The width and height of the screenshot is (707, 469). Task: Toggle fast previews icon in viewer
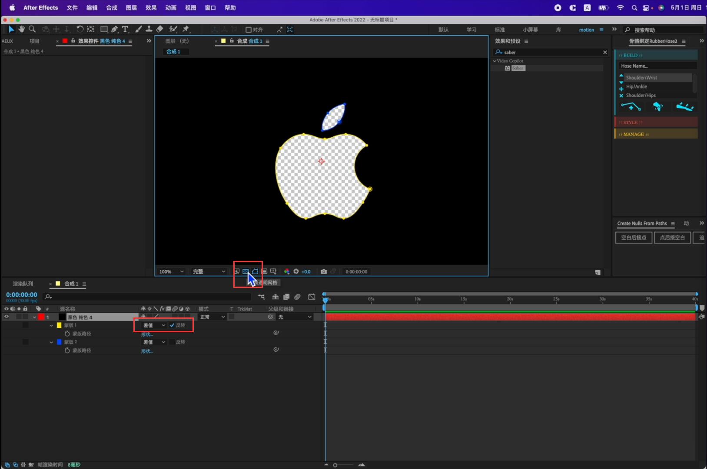point(237,271)
